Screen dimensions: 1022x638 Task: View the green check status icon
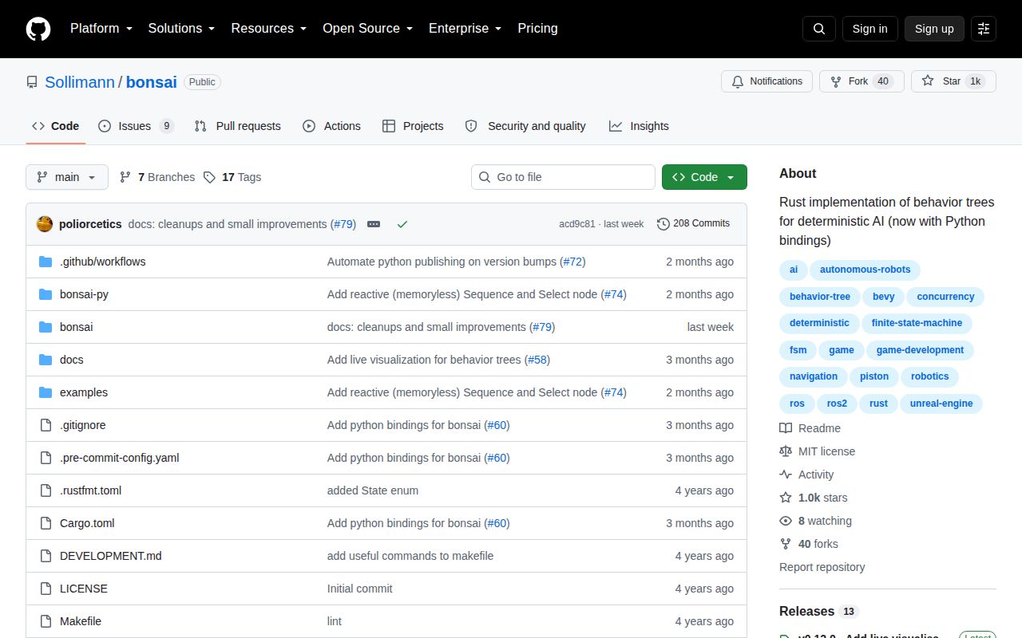(402, 224)
